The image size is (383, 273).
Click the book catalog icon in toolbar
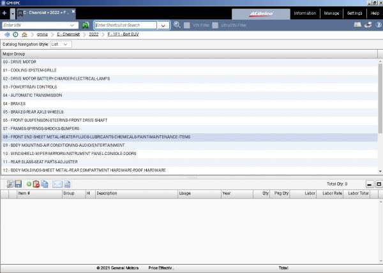pyautogui.click(x=357, y=25)
